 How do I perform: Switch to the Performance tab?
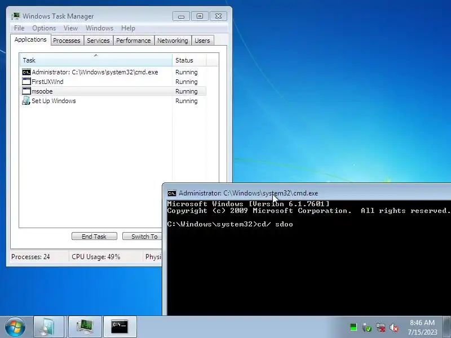(134, 41)
